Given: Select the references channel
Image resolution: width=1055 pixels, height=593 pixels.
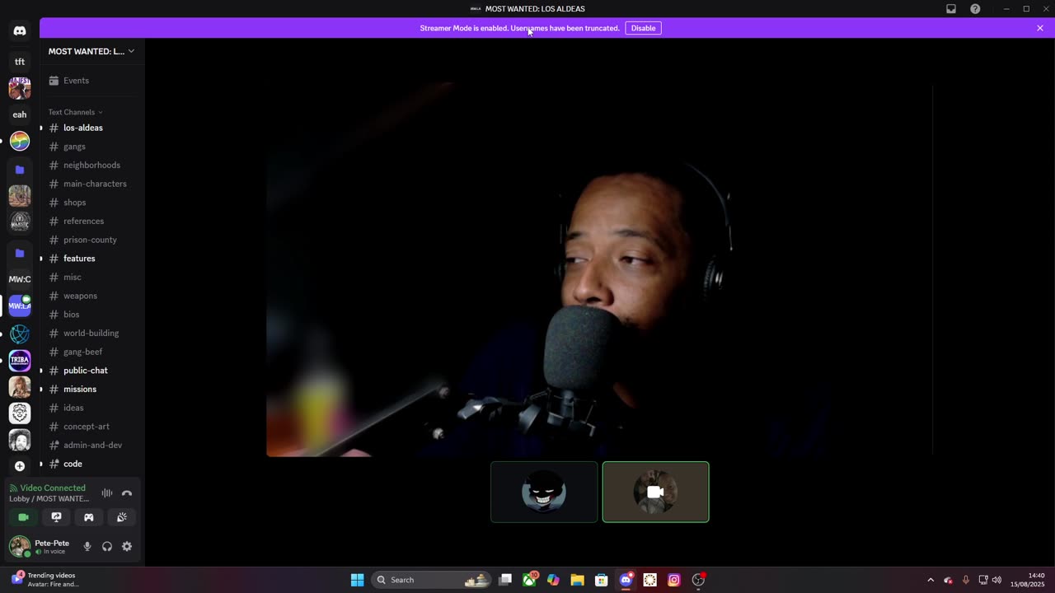Looking at the screenshot, I should [x=91, y=221].
